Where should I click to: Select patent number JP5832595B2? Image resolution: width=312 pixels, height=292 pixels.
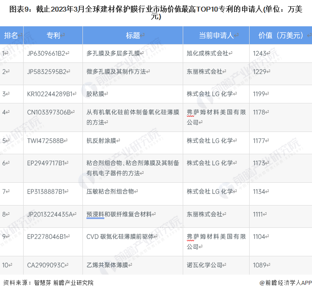[x=47, y=71]
